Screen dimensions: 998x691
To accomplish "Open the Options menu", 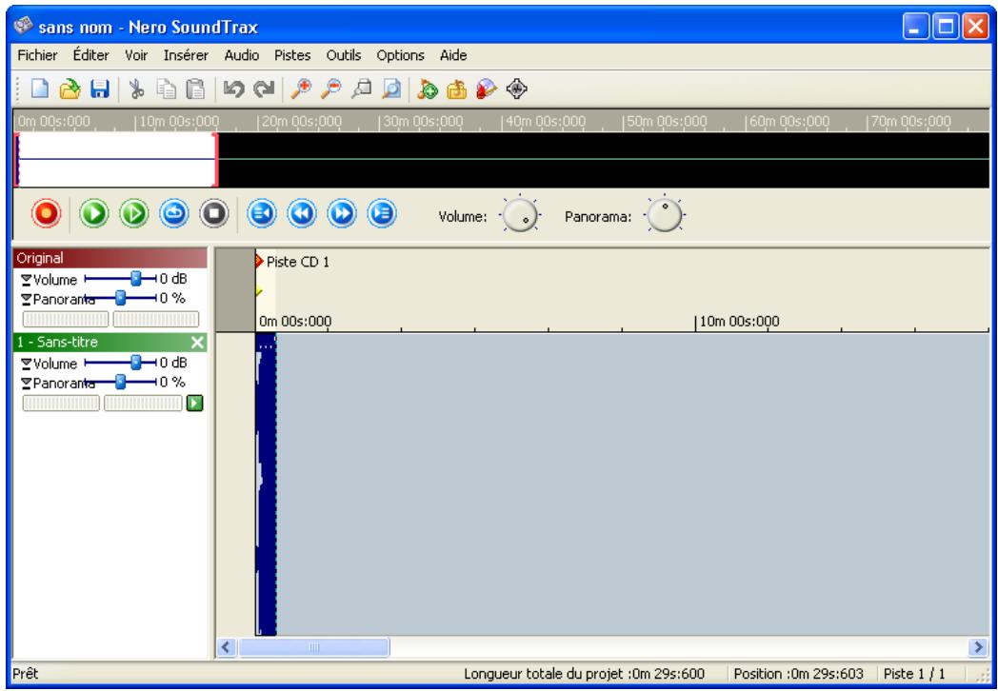I will [400, 55].
